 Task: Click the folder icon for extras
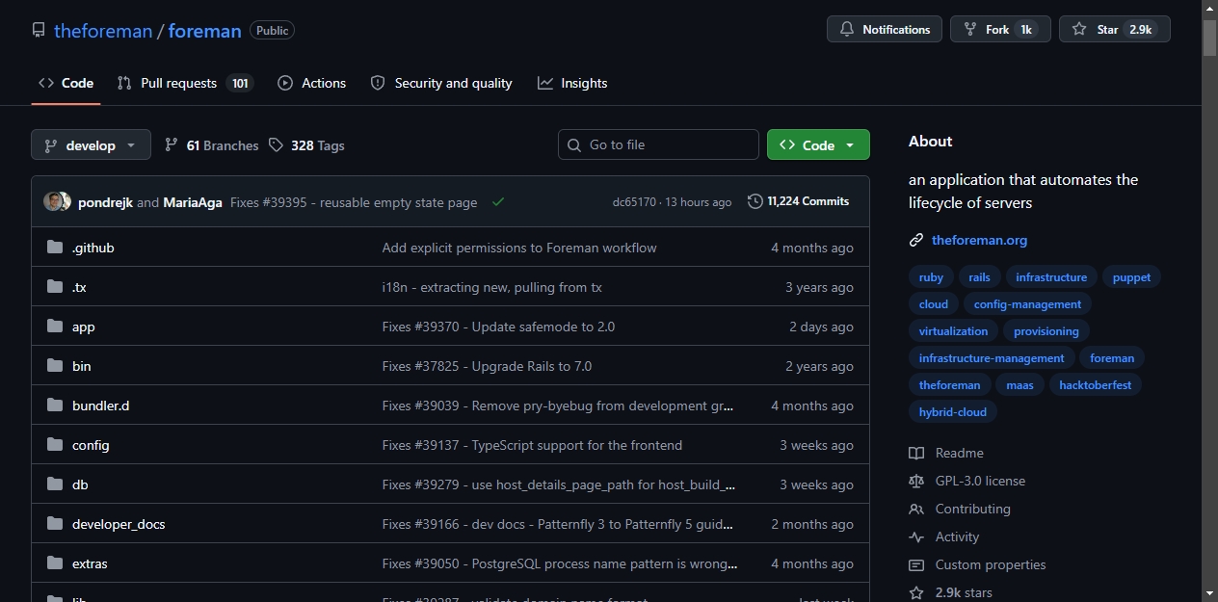coord(55,563)
